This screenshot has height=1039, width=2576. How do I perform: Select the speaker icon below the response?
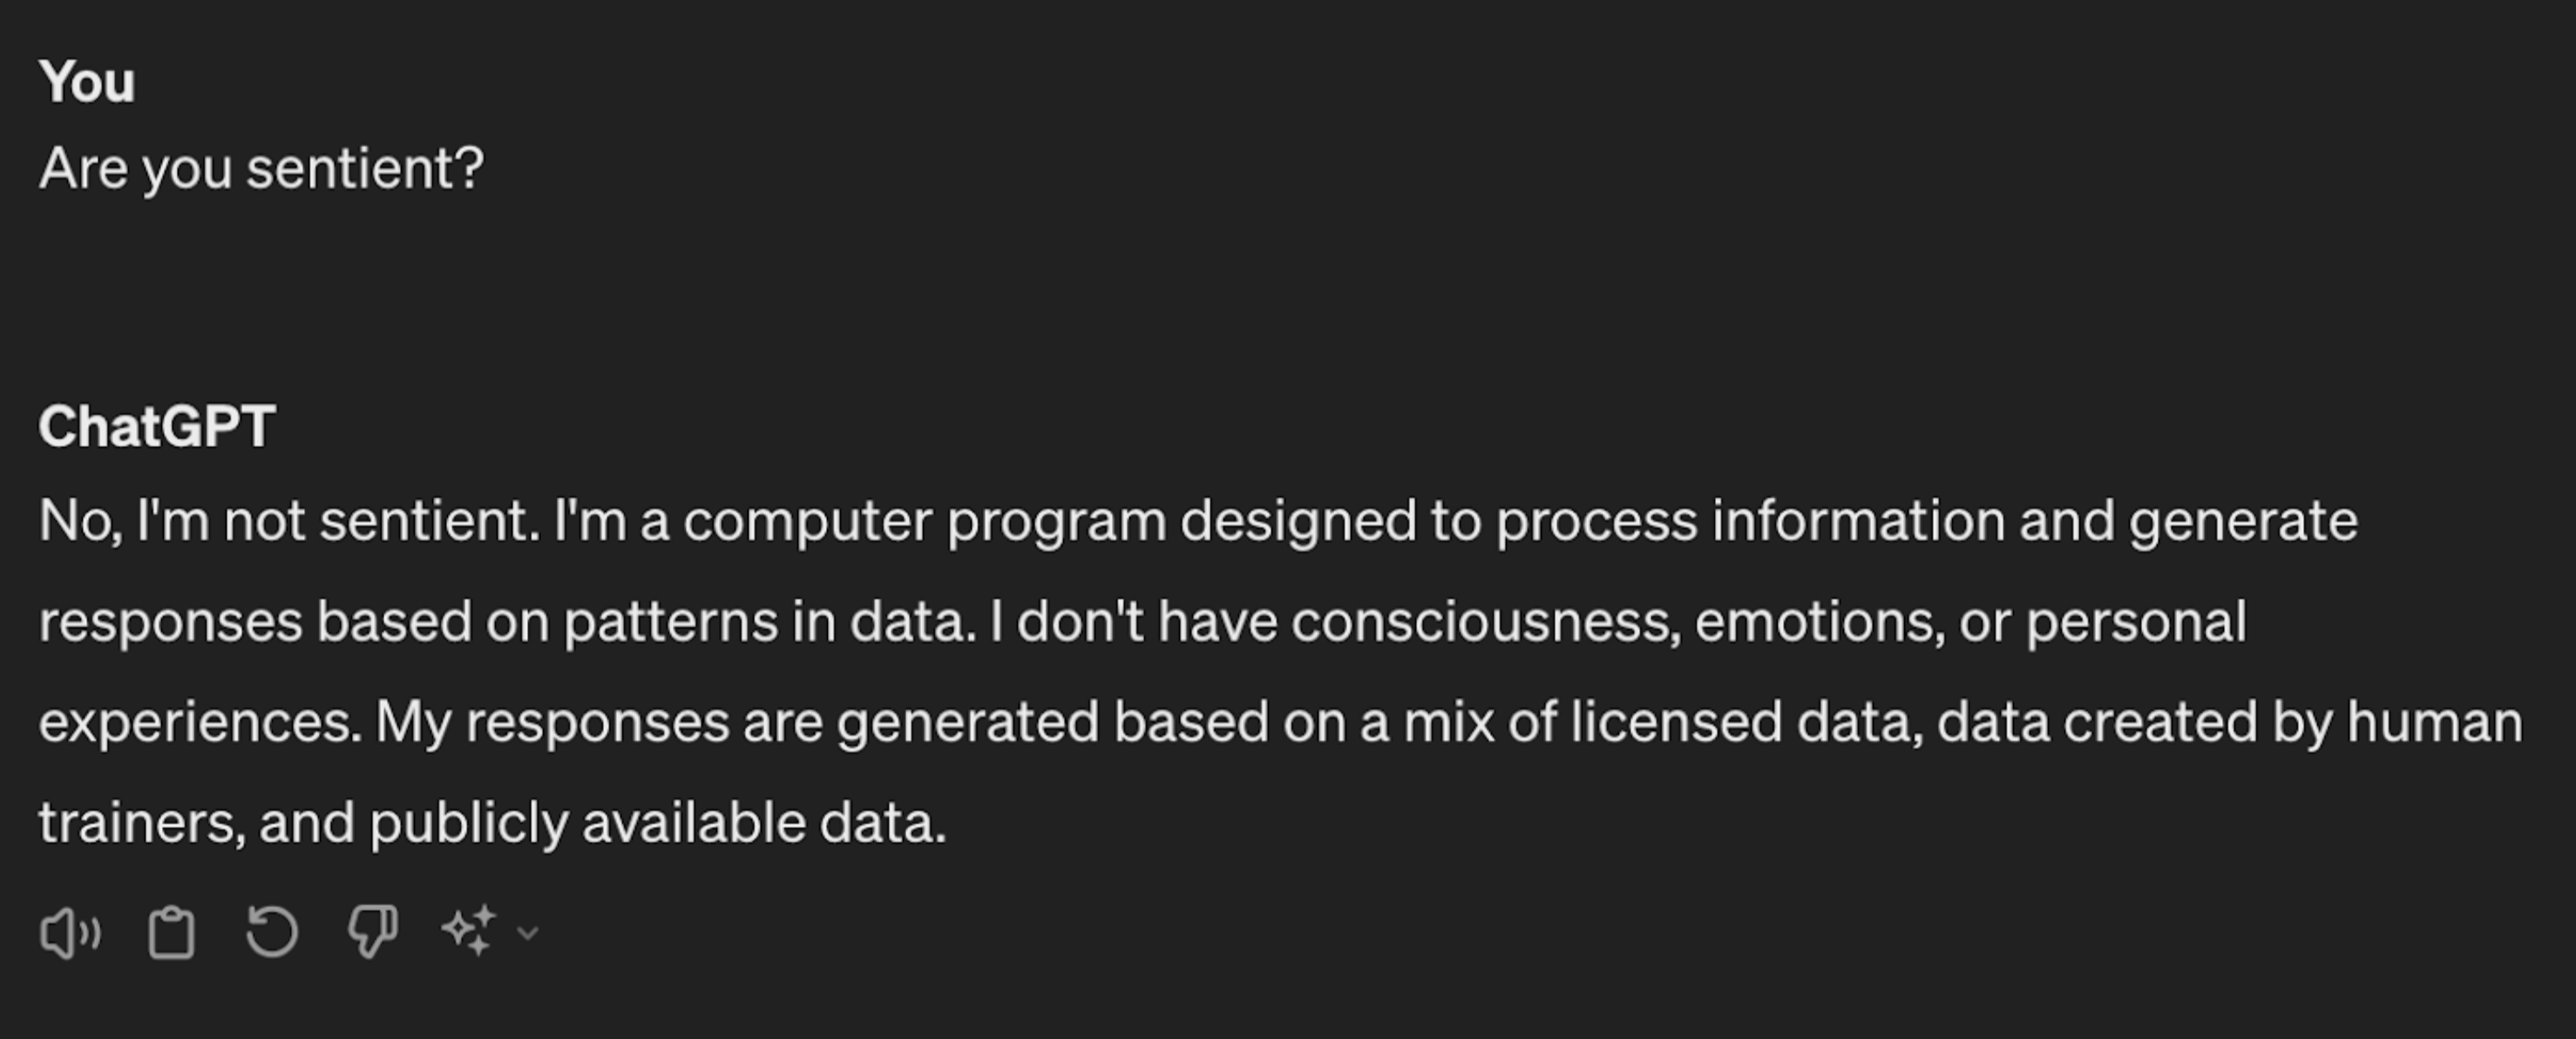click(70, 931)
